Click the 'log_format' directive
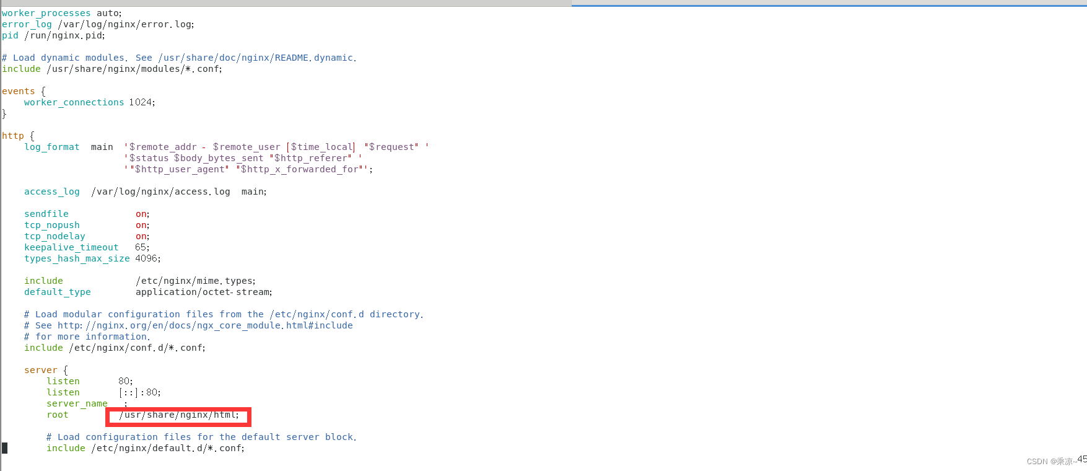This screenshot has height=471, width=1087. pos(52,147)
